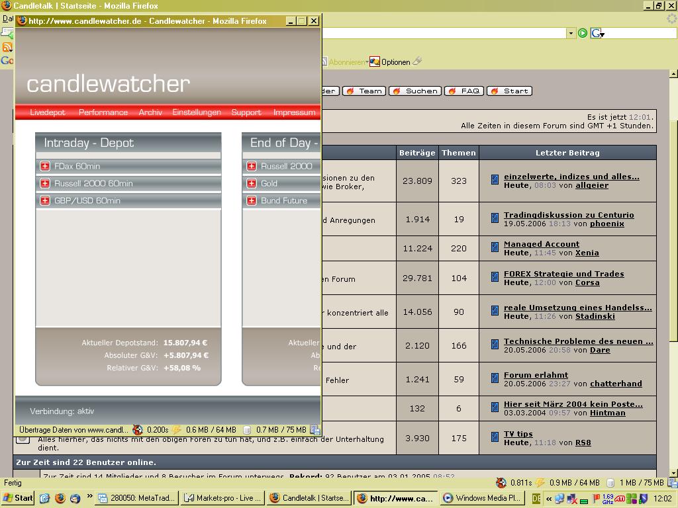
Task: Click the Suchen forum button
Action: 414,91
